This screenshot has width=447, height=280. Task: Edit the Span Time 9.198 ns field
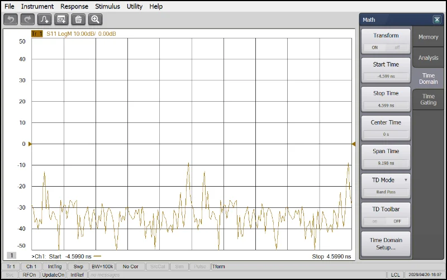[386, 163]
